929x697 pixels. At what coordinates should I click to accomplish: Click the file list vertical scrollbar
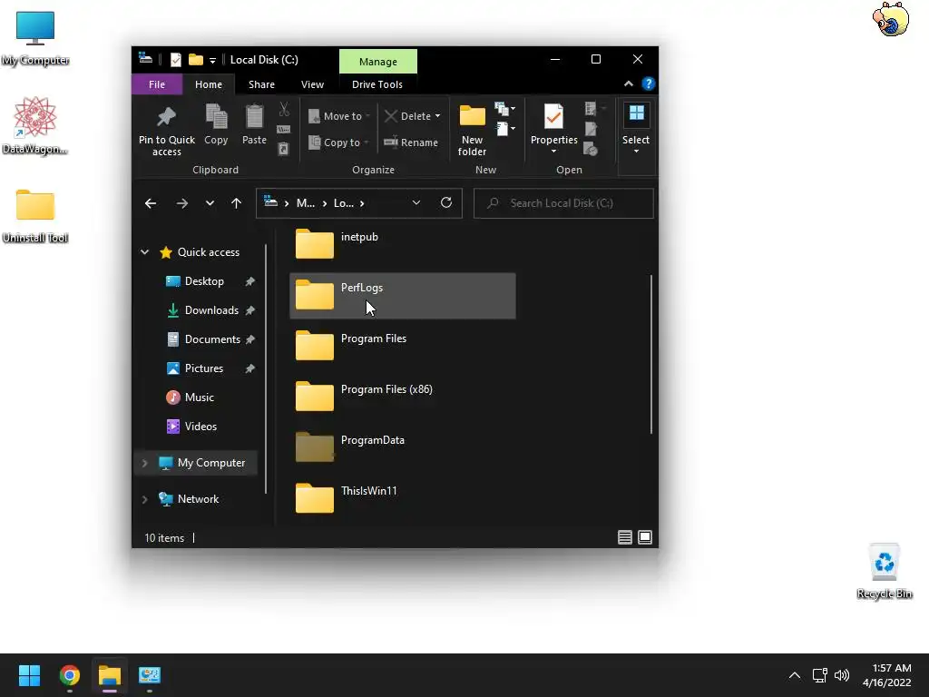[x=651, y=355]
